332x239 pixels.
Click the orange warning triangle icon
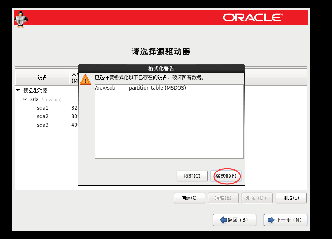(x=86, y=80)
